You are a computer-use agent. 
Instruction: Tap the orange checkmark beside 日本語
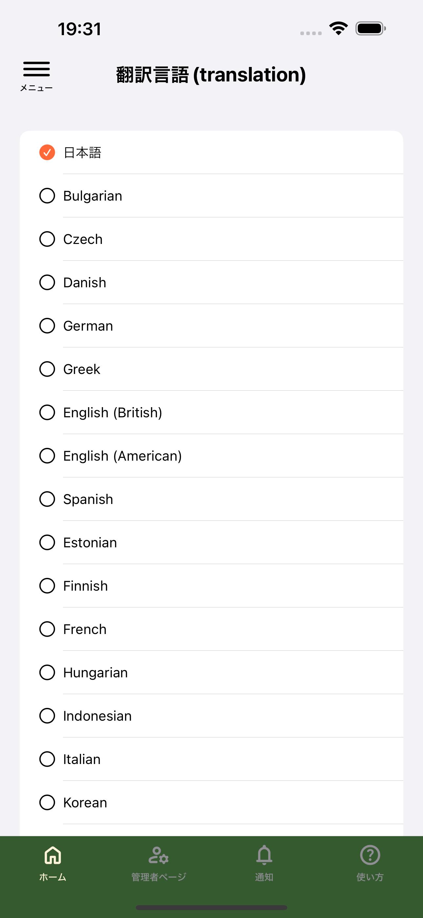click(47, 153)
